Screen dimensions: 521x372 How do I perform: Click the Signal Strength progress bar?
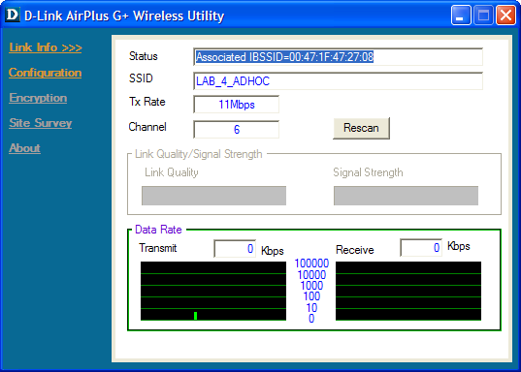(406, 196)
